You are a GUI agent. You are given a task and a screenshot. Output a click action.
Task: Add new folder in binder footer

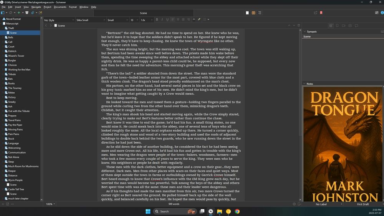(x=8, y=204)
